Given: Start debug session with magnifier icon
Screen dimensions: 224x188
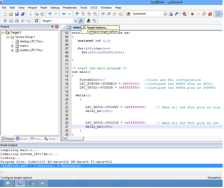Looking at the screenshot, I should click(184, 14).
